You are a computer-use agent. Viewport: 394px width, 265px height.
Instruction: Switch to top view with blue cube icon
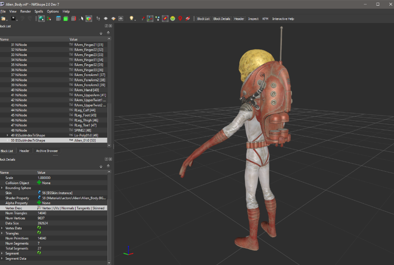coord(58,19)
